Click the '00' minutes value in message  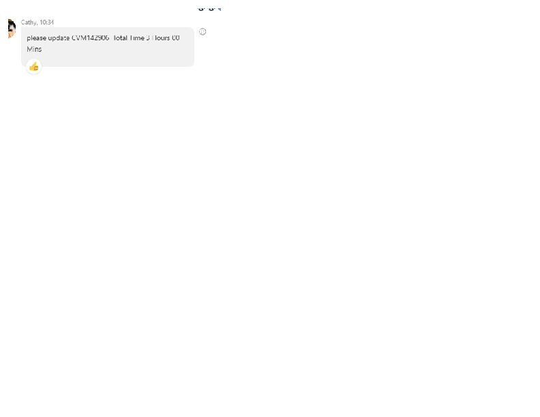[x=176, y=38]
